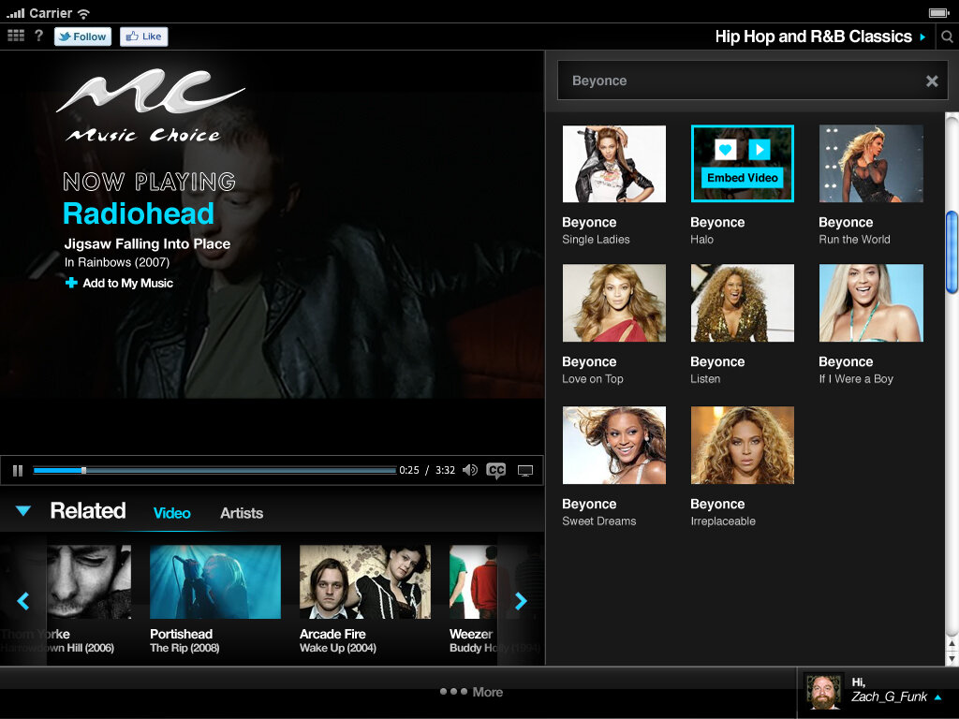
Task: Click the Hip Hop and R&B Classics title
Action: (x=814, y=37)
